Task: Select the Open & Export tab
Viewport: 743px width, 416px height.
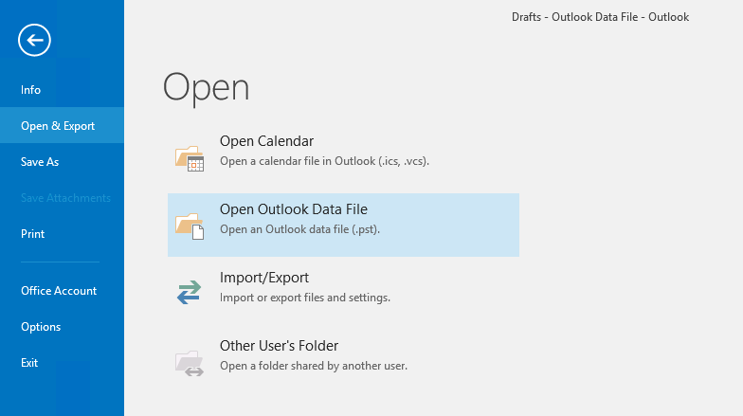Action: [x=58, y=126]
